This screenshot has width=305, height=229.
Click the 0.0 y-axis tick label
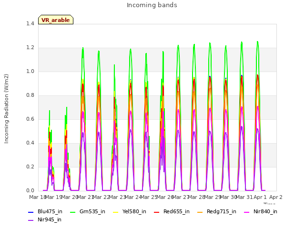pyautogui.click(x=30, y=191)
